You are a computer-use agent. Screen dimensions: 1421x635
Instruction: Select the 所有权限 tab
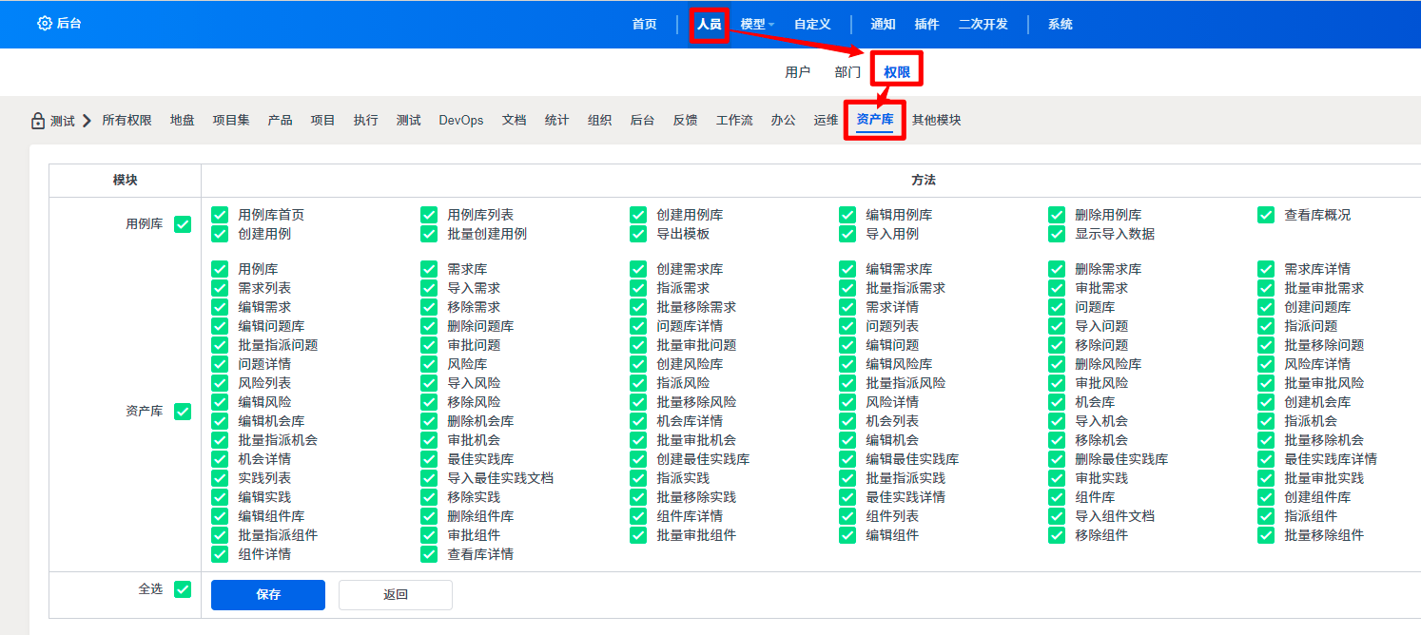tap(127, 121)
